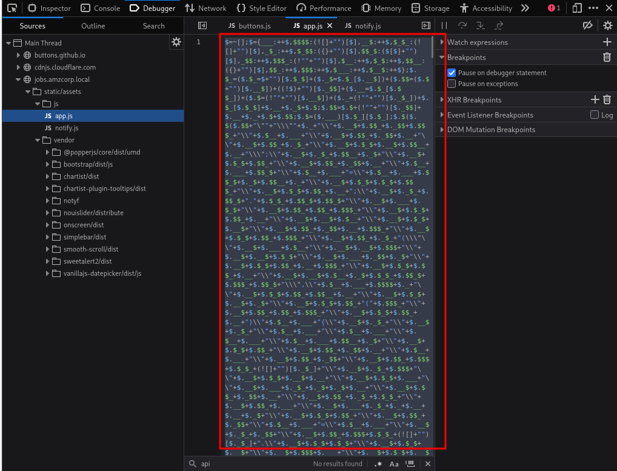Remove all breakpoints trash icon
This screenshot has width=617, height=471.
607,58
